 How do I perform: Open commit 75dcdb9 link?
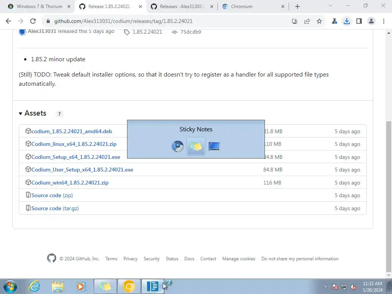click(x=191, y=32)
